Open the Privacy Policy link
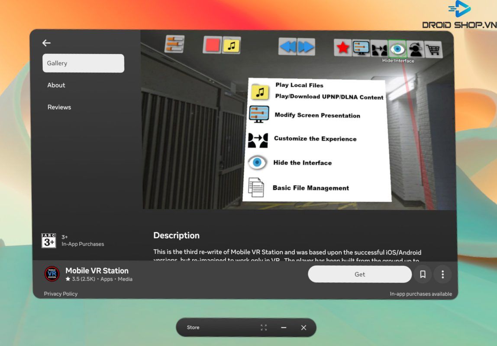Viewport: 497px width, 346px height. (61, 294)
